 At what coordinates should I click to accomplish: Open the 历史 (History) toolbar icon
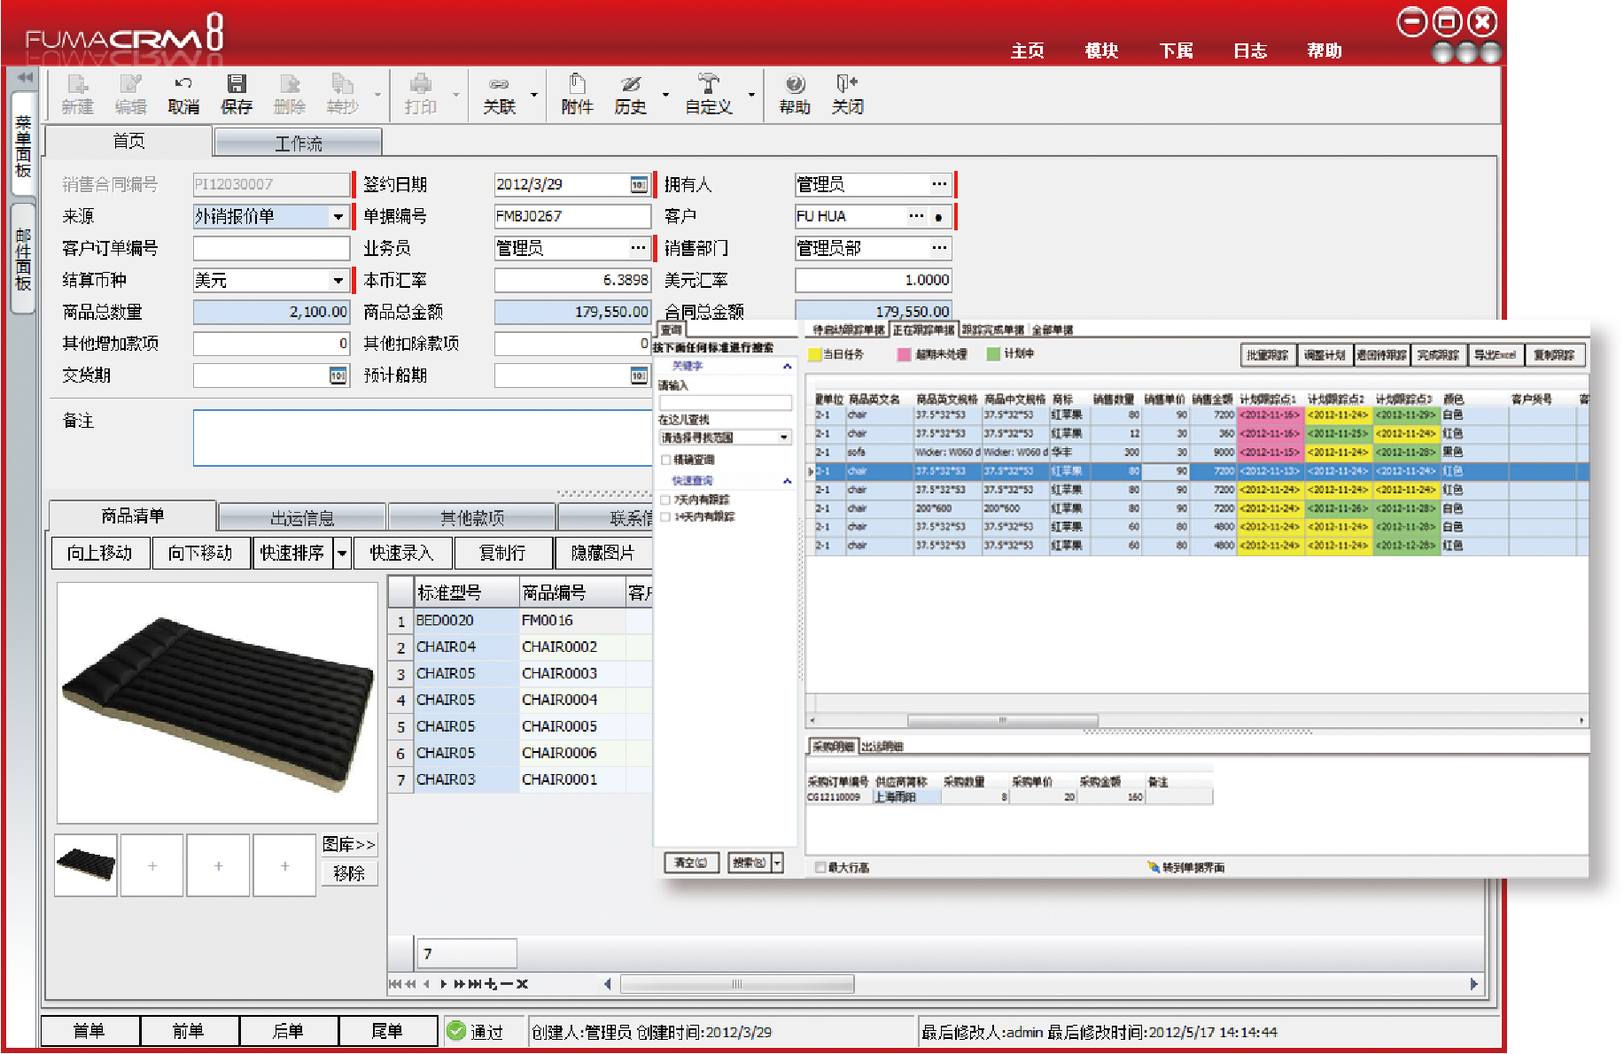point(630,85)
